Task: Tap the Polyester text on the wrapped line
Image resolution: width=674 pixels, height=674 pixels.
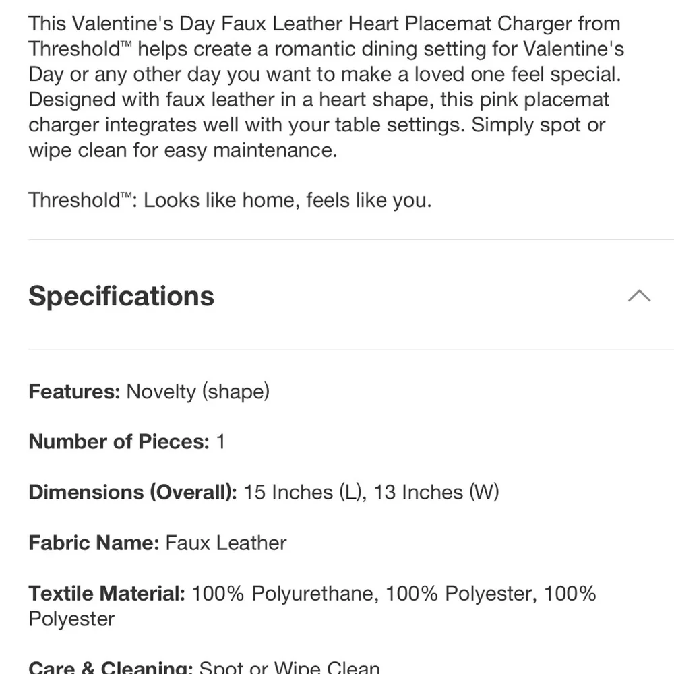Action: [x=72, y=619]
